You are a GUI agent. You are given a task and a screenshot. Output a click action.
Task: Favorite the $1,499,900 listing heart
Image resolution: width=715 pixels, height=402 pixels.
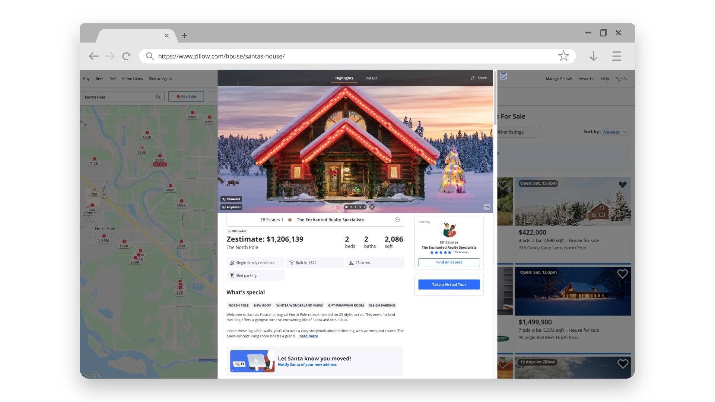[x=622, y=274]
